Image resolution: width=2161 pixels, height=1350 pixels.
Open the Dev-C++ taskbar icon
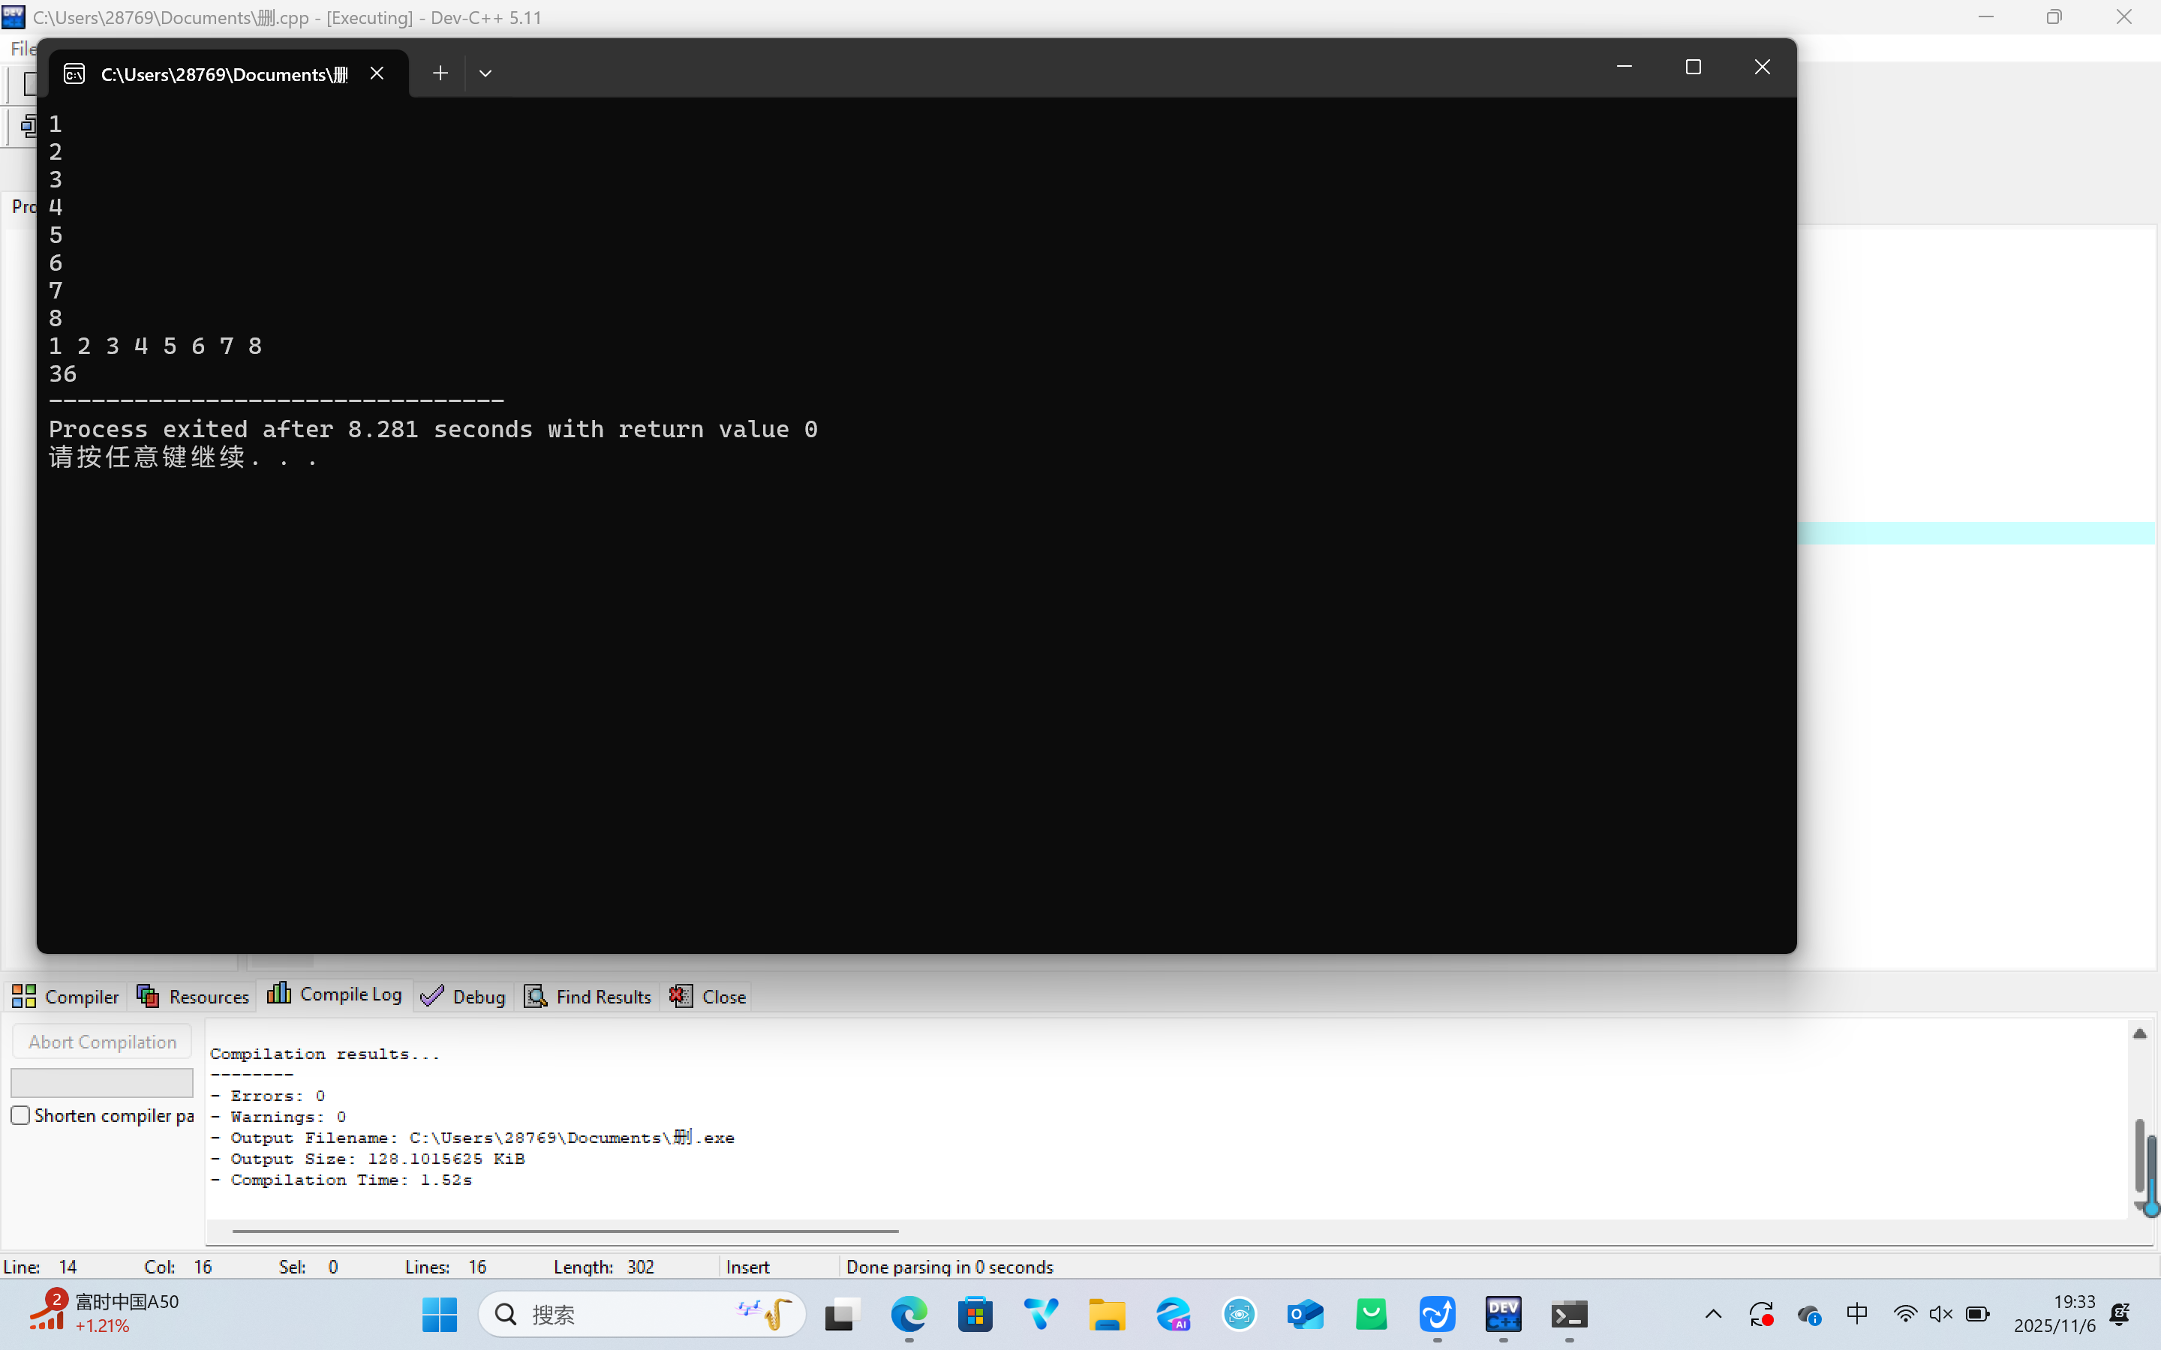[1503, 1314]
